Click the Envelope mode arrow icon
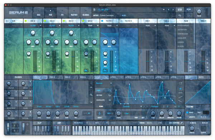The width and height of the screenshot is (215, 140). pos(109,100)
